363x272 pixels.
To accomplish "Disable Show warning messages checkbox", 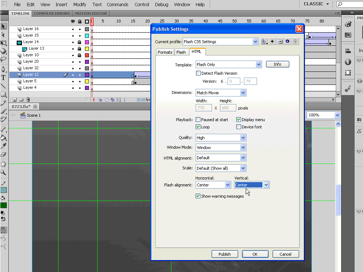I will pyautogui.click(x=198, y=196).
